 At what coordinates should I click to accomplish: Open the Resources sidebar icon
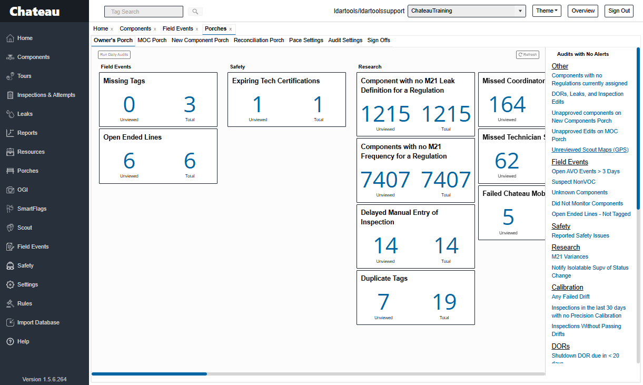10,152
